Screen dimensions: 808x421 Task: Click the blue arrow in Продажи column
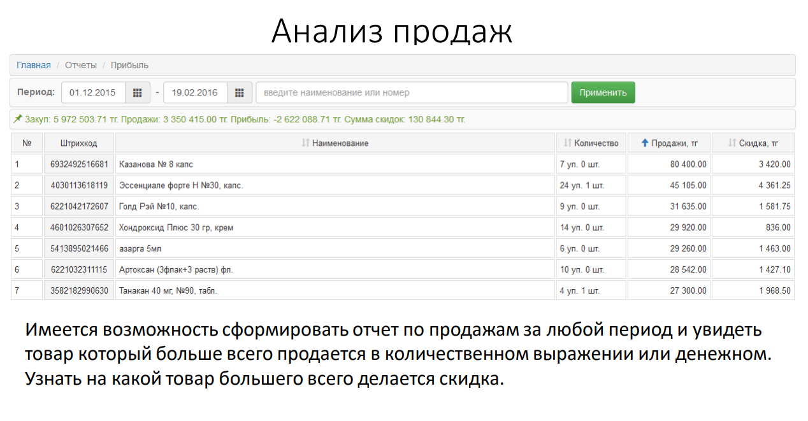[x=645, y=143]
